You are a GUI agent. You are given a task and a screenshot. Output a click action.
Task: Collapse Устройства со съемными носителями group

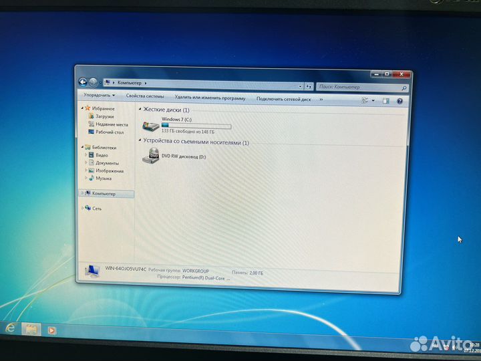(x=140, y=140)
